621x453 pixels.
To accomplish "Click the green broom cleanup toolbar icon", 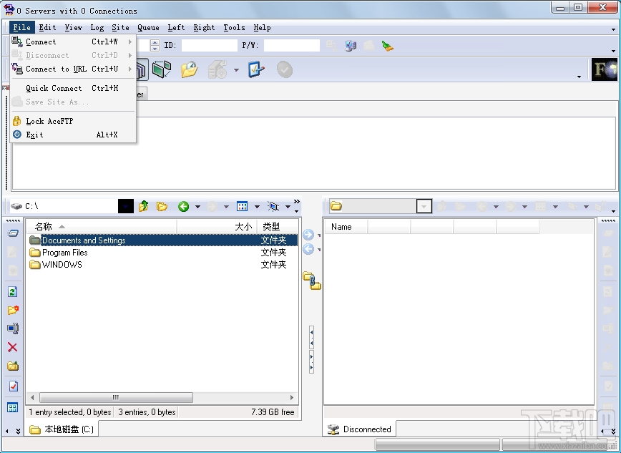I will pyautogui.click(x=388, y=45).
